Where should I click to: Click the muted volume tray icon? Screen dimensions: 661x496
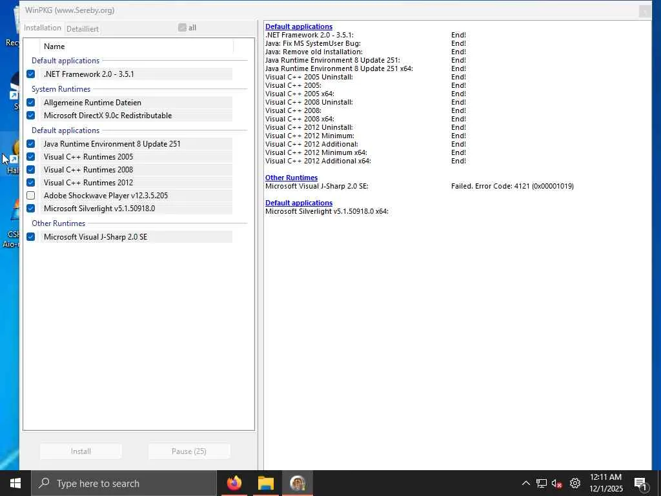pyautogui.click(x=557, y=483)
